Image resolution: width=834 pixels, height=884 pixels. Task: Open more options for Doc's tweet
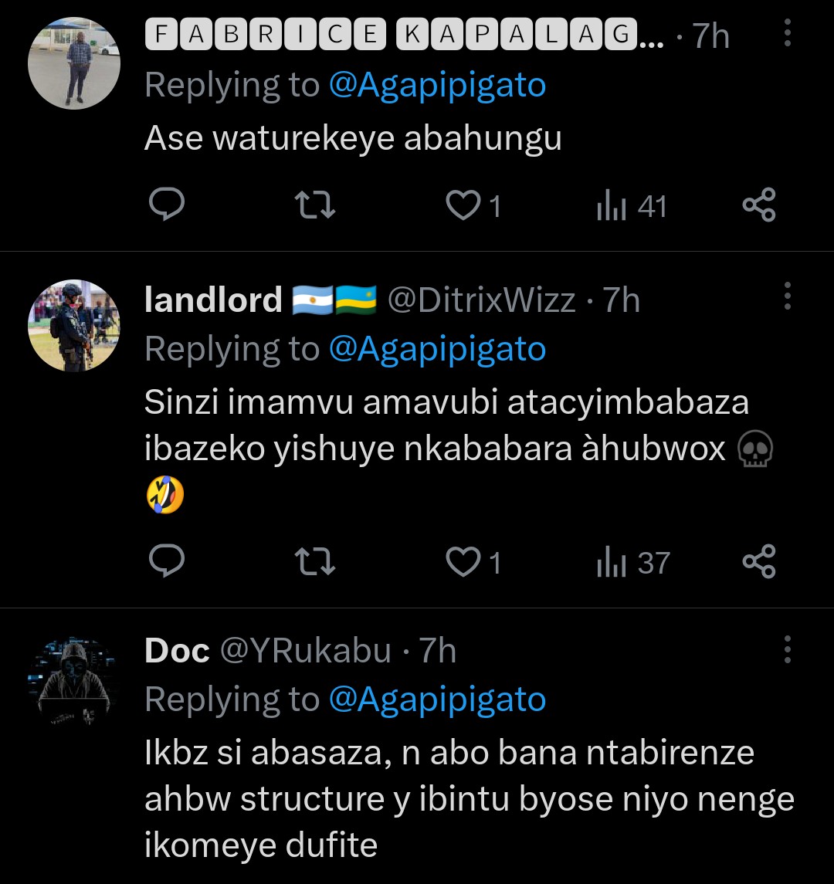click(x=787, y=650)
